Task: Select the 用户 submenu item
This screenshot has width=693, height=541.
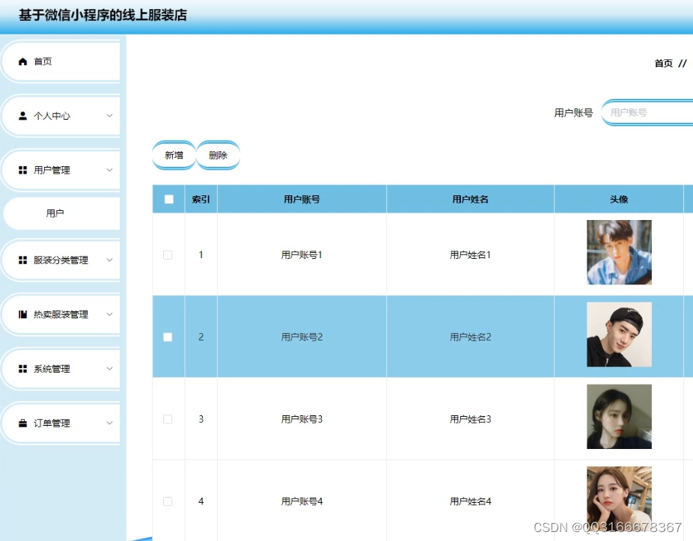Action: pyautogui.click(x=61, y=213)
